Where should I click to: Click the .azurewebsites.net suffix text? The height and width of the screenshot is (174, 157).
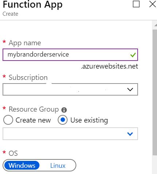110,66
